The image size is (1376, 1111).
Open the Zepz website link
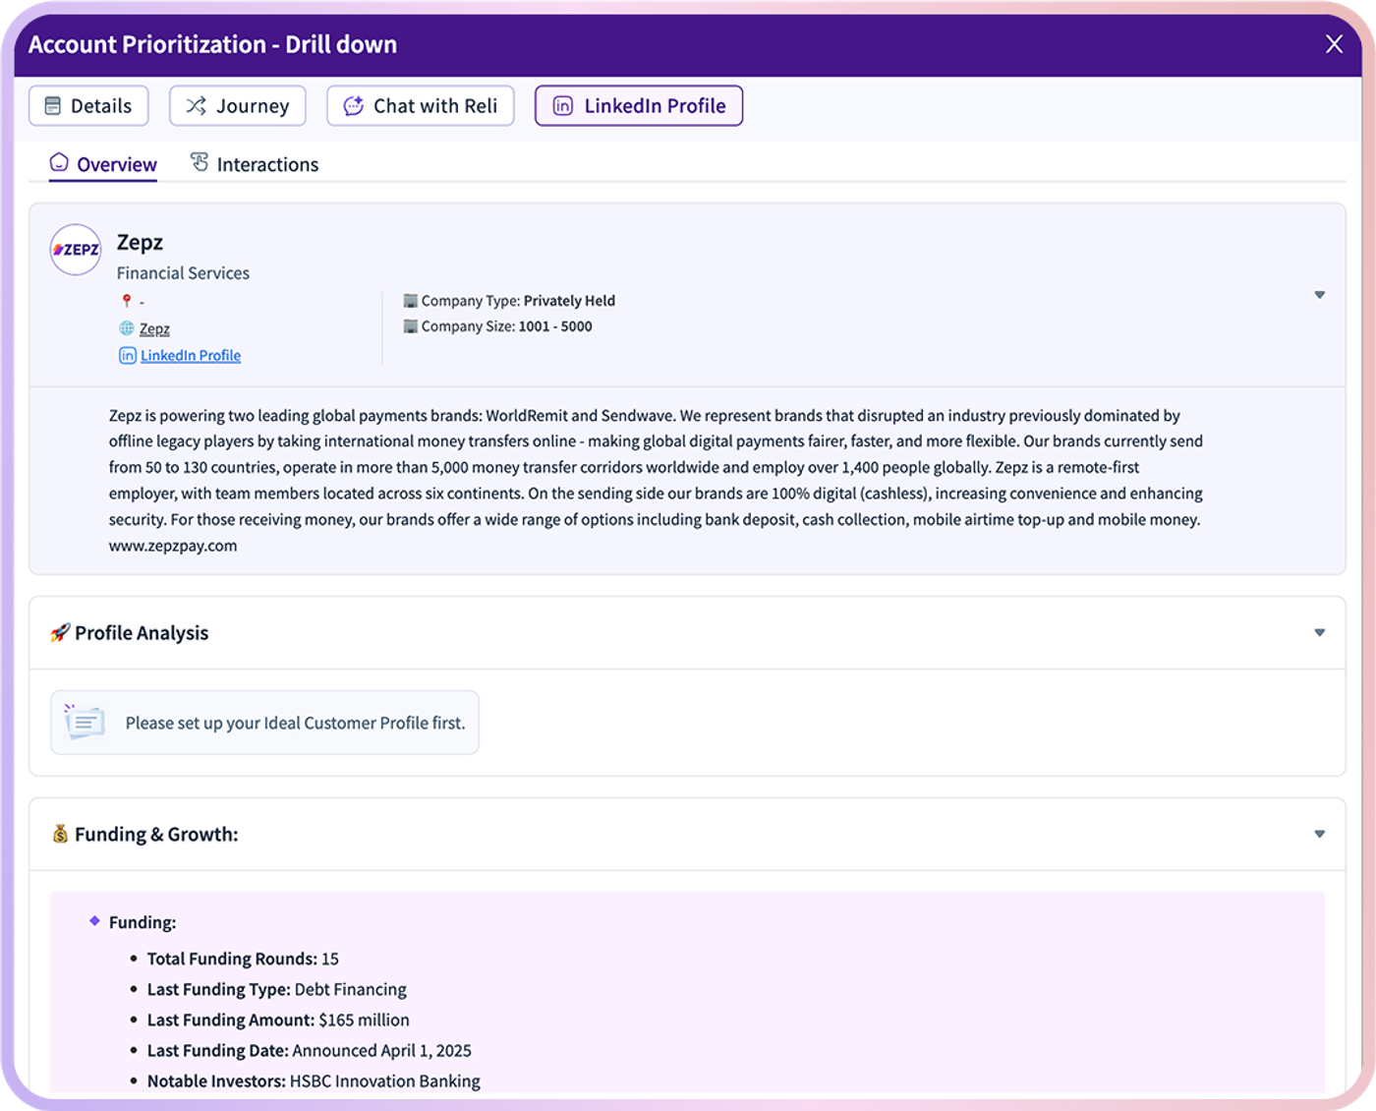pos(154,328)
